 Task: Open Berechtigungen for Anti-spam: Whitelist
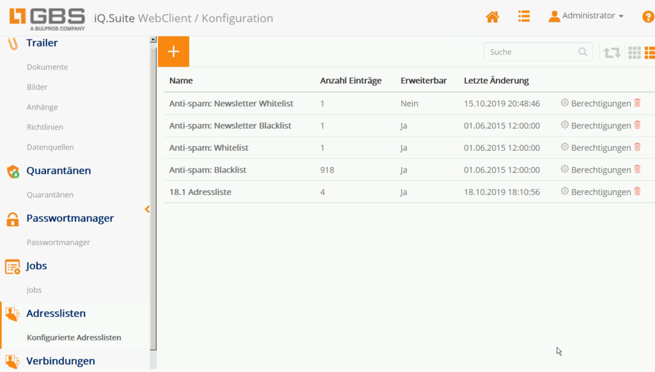click(x=596, y=148)
